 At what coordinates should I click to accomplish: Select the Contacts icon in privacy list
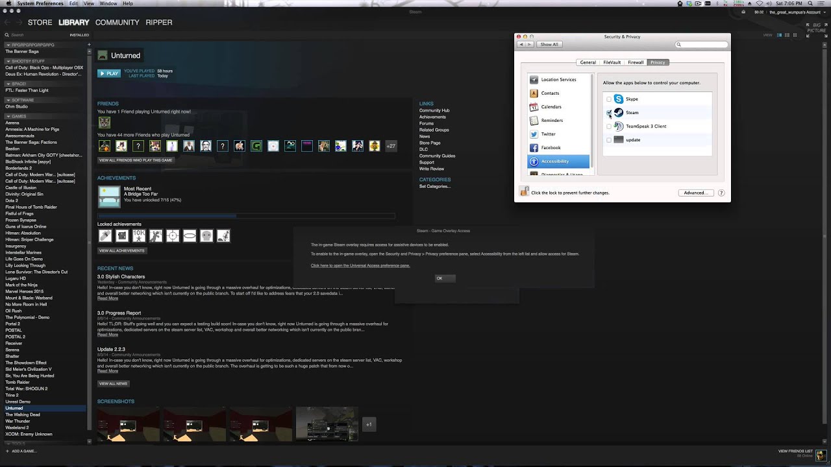534,93
